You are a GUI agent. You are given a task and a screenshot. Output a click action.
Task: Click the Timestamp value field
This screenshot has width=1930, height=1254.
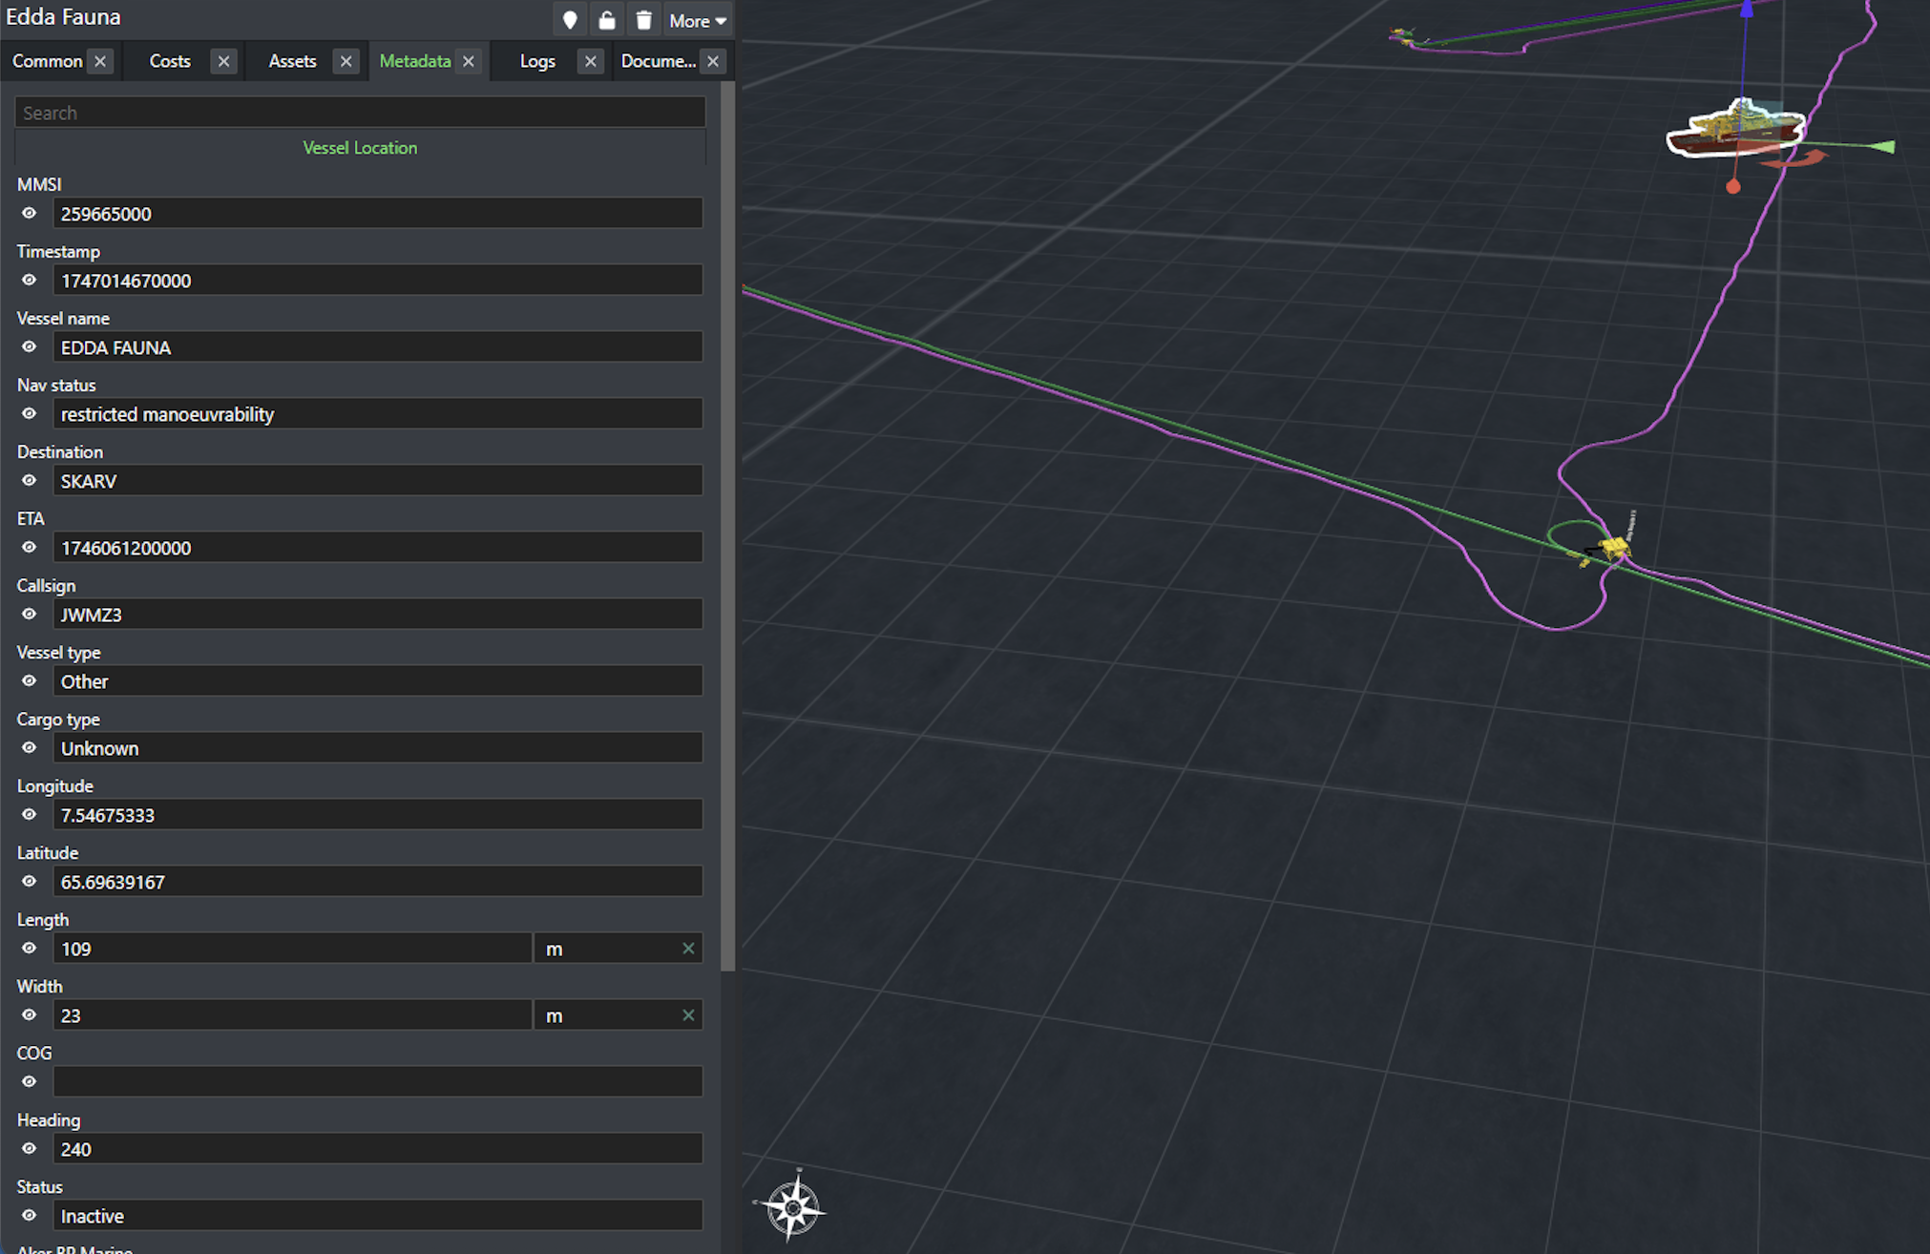click(x=378, y=281)
